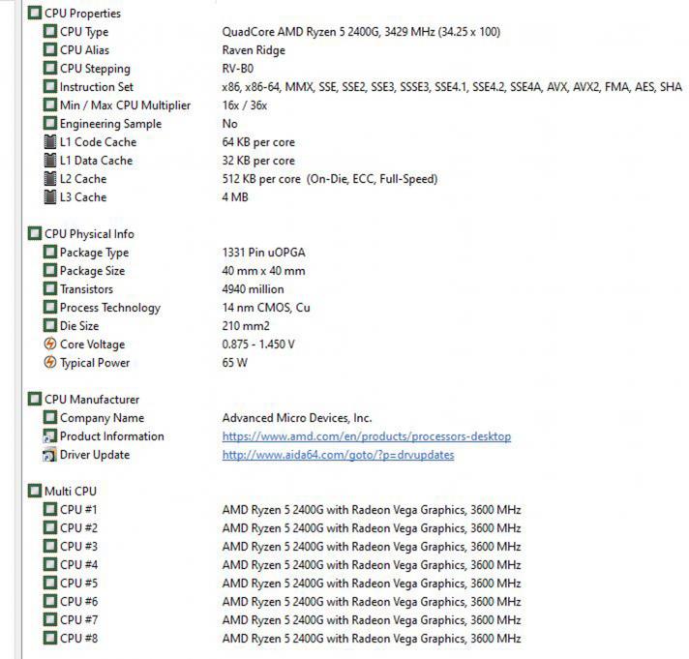Select the '14 nm CMOS, Cu' value
Viewport: 689px width, 659px height.
point(266,308)
